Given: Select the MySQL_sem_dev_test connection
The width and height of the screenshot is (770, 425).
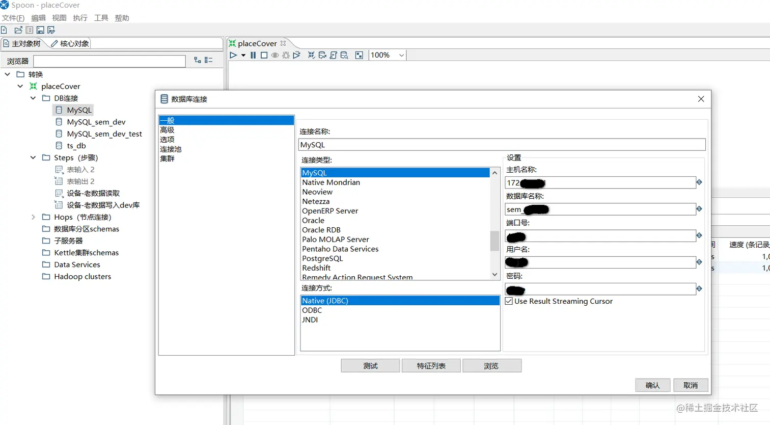Looking at the screenshot, I should pos(104,134).
